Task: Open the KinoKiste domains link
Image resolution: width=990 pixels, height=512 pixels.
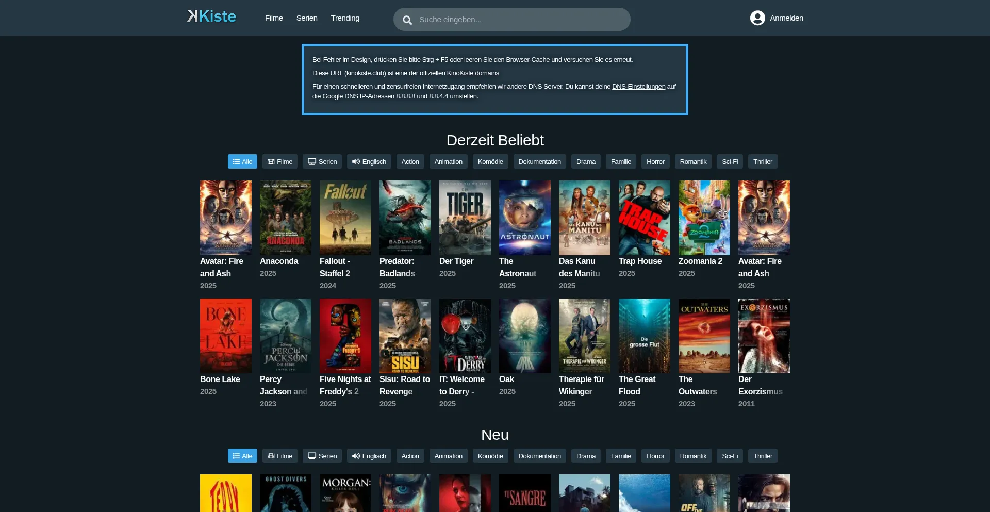Action: tap(473, 73)
